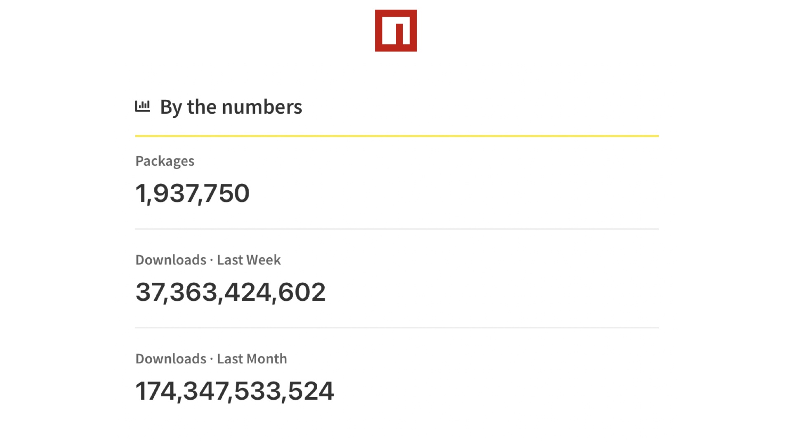
Task: Click the leading 37 of weekly downloads
Action: pos(148,292)
